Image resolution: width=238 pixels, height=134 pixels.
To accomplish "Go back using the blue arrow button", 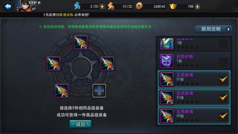I will click(x=8, y=6).
